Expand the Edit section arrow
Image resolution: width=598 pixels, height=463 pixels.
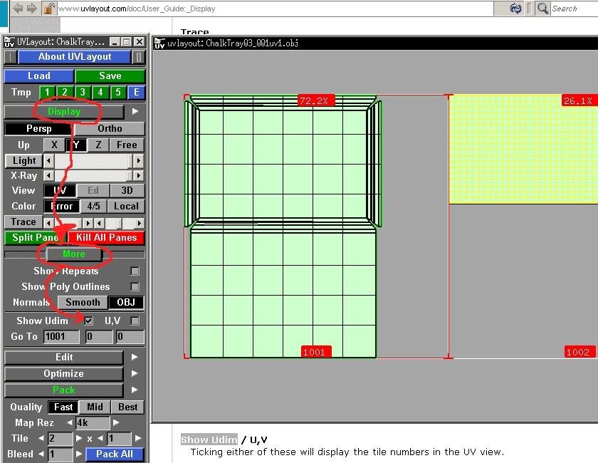[135, 358]
